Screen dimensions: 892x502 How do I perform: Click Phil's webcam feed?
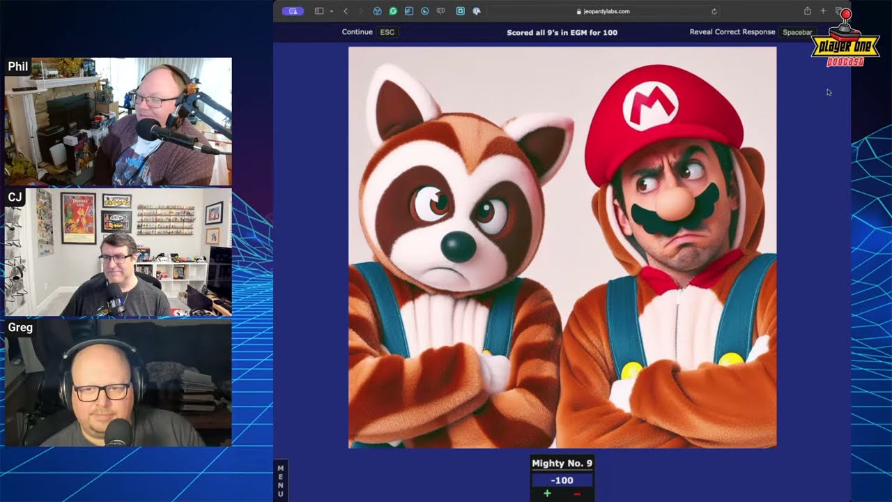pos(118,122)
